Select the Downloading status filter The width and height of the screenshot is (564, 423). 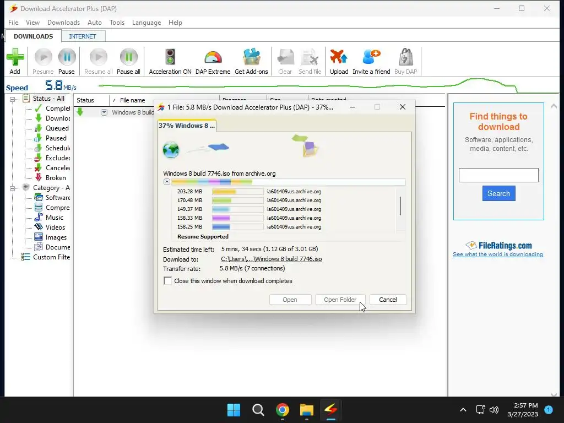coord(52,118)
